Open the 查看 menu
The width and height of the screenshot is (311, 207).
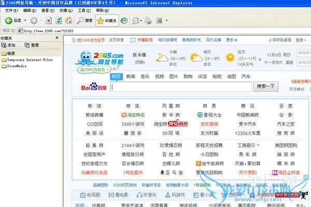(48, 10)
